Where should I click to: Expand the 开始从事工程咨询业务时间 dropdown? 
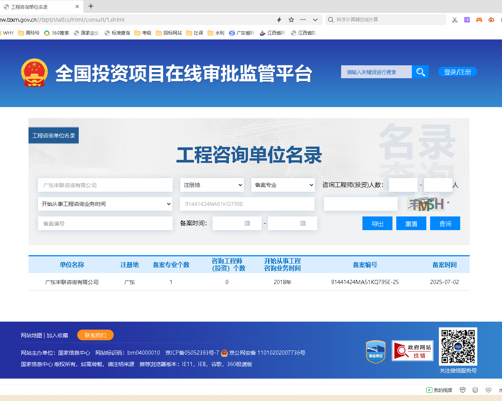click(x=105, y=204)
